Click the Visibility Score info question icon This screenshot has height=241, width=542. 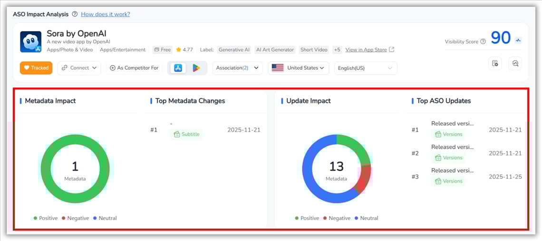pos(483,42)
